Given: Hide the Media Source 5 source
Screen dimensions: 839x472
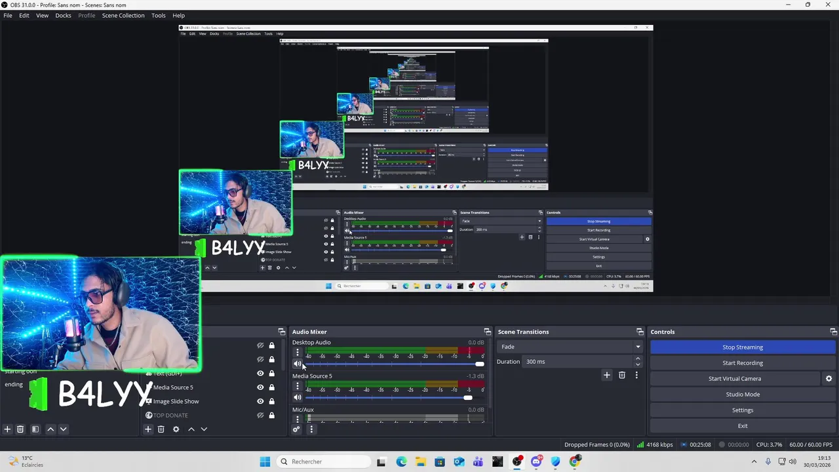Looking at the screenshot, I should (260, 387).
